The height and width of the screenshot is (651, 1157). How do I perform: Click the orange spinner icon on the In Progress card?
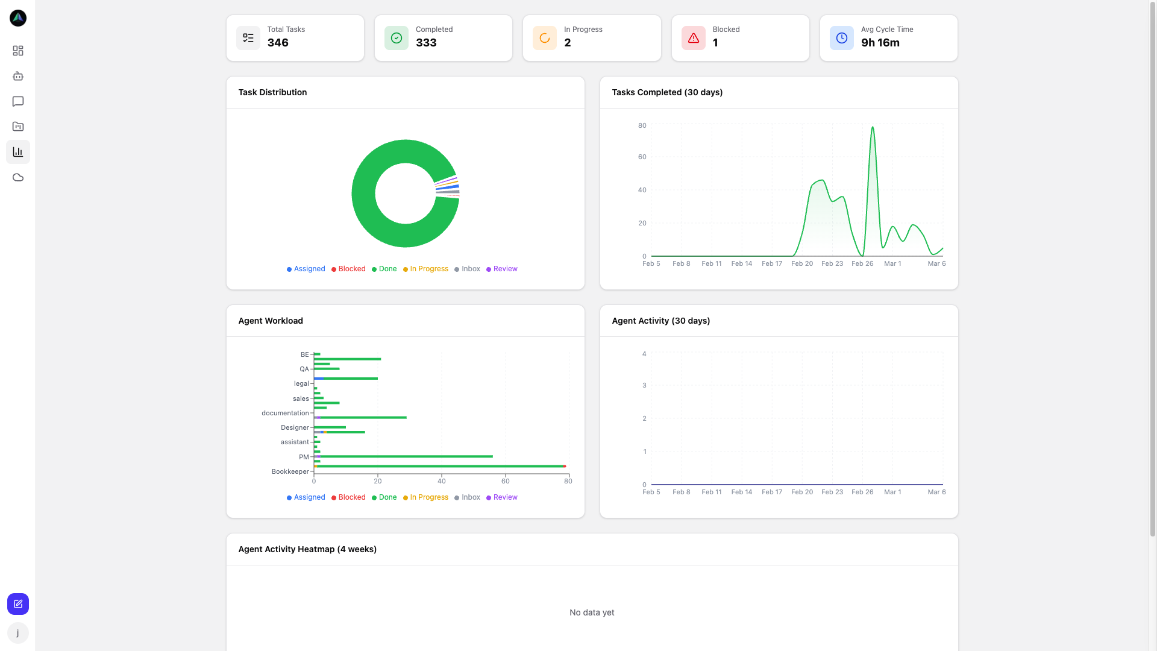coord(545,37)
